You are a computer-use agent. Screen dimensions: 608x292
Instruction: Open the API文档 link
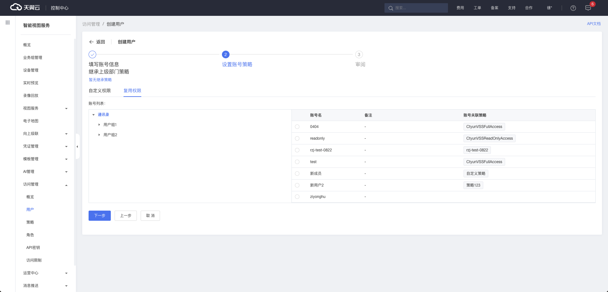tap(593, 24)
